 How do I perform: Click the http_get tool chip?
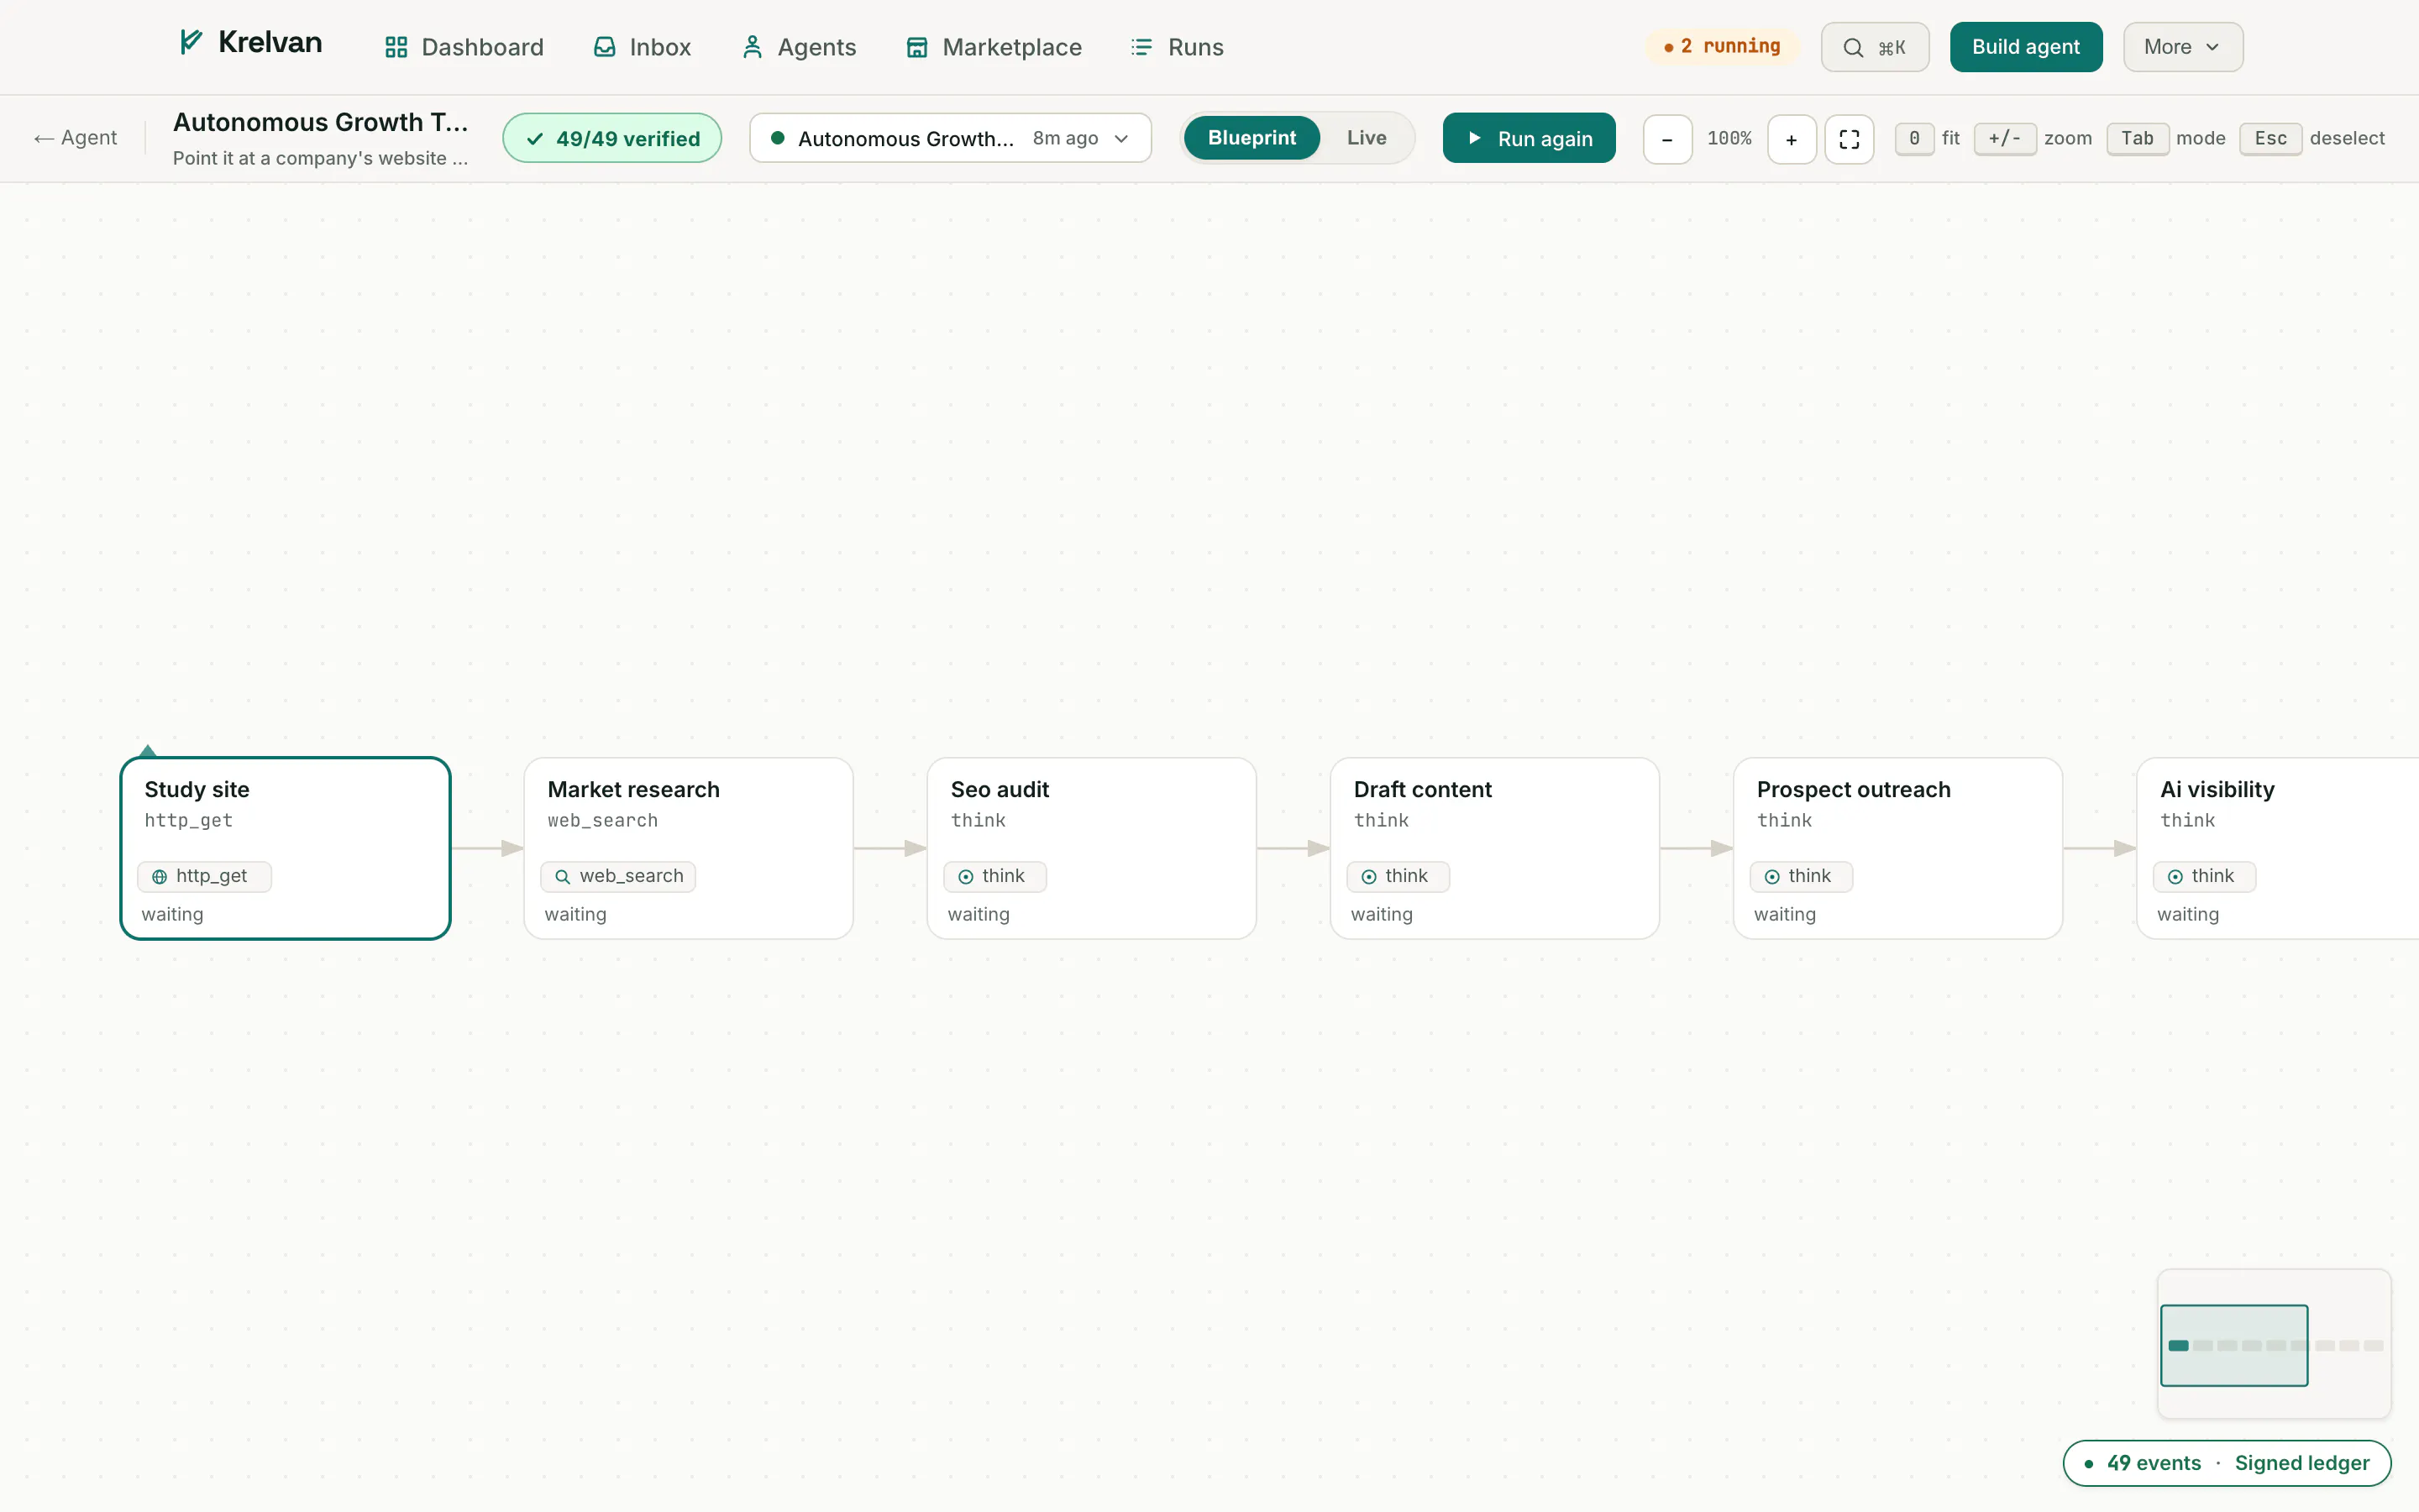(204, 876)
